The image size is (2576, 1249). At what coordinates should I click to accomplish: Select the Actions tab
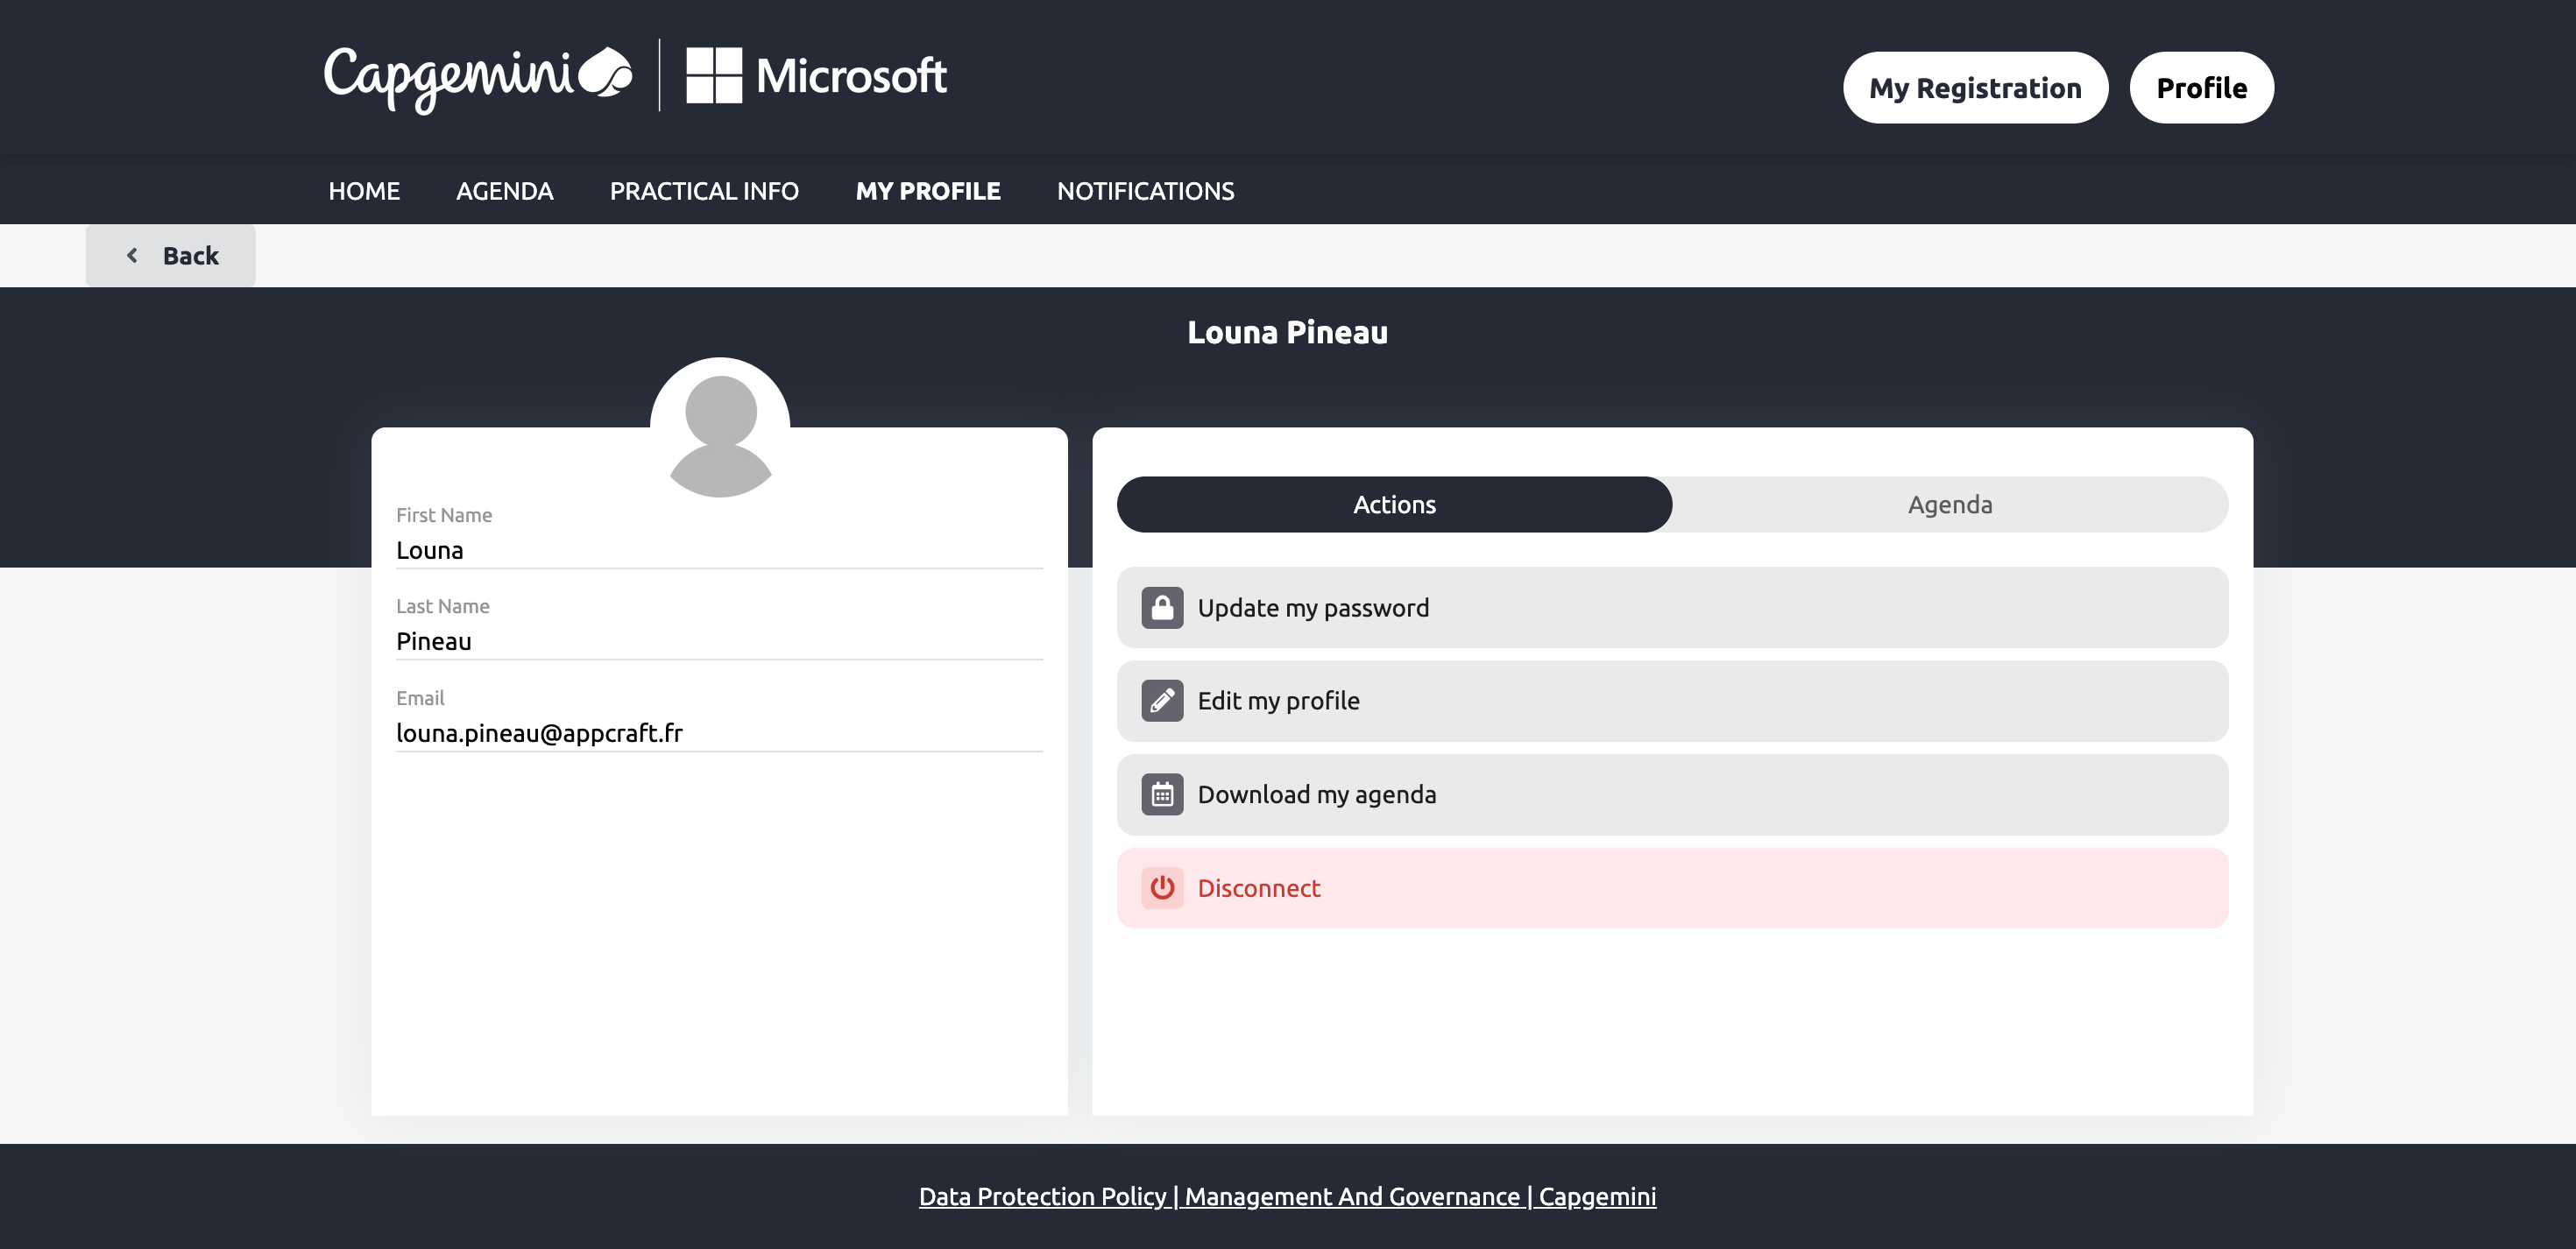point(1394,505)
